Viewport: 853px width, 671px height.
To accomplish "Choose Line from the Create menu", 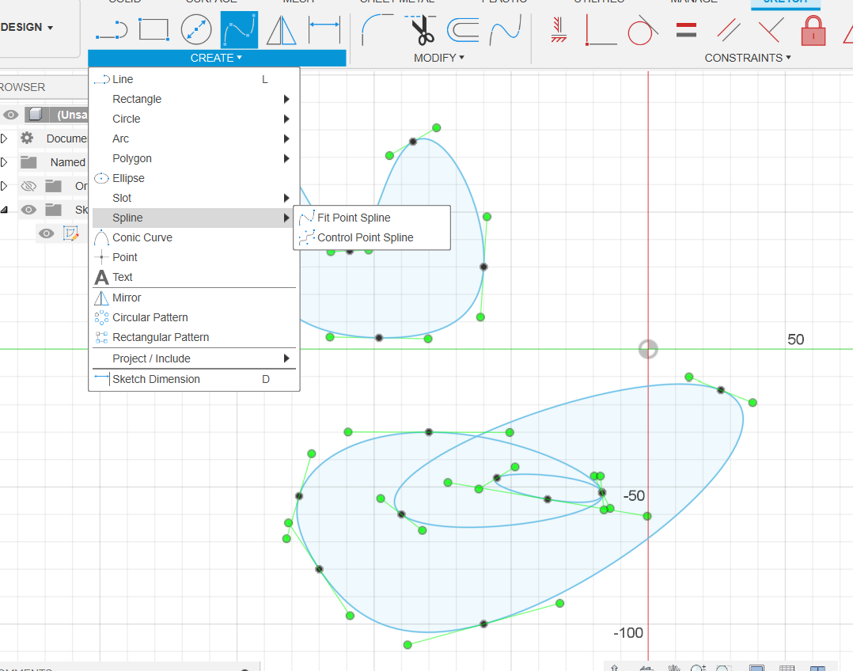I will (x=194, y=79).
